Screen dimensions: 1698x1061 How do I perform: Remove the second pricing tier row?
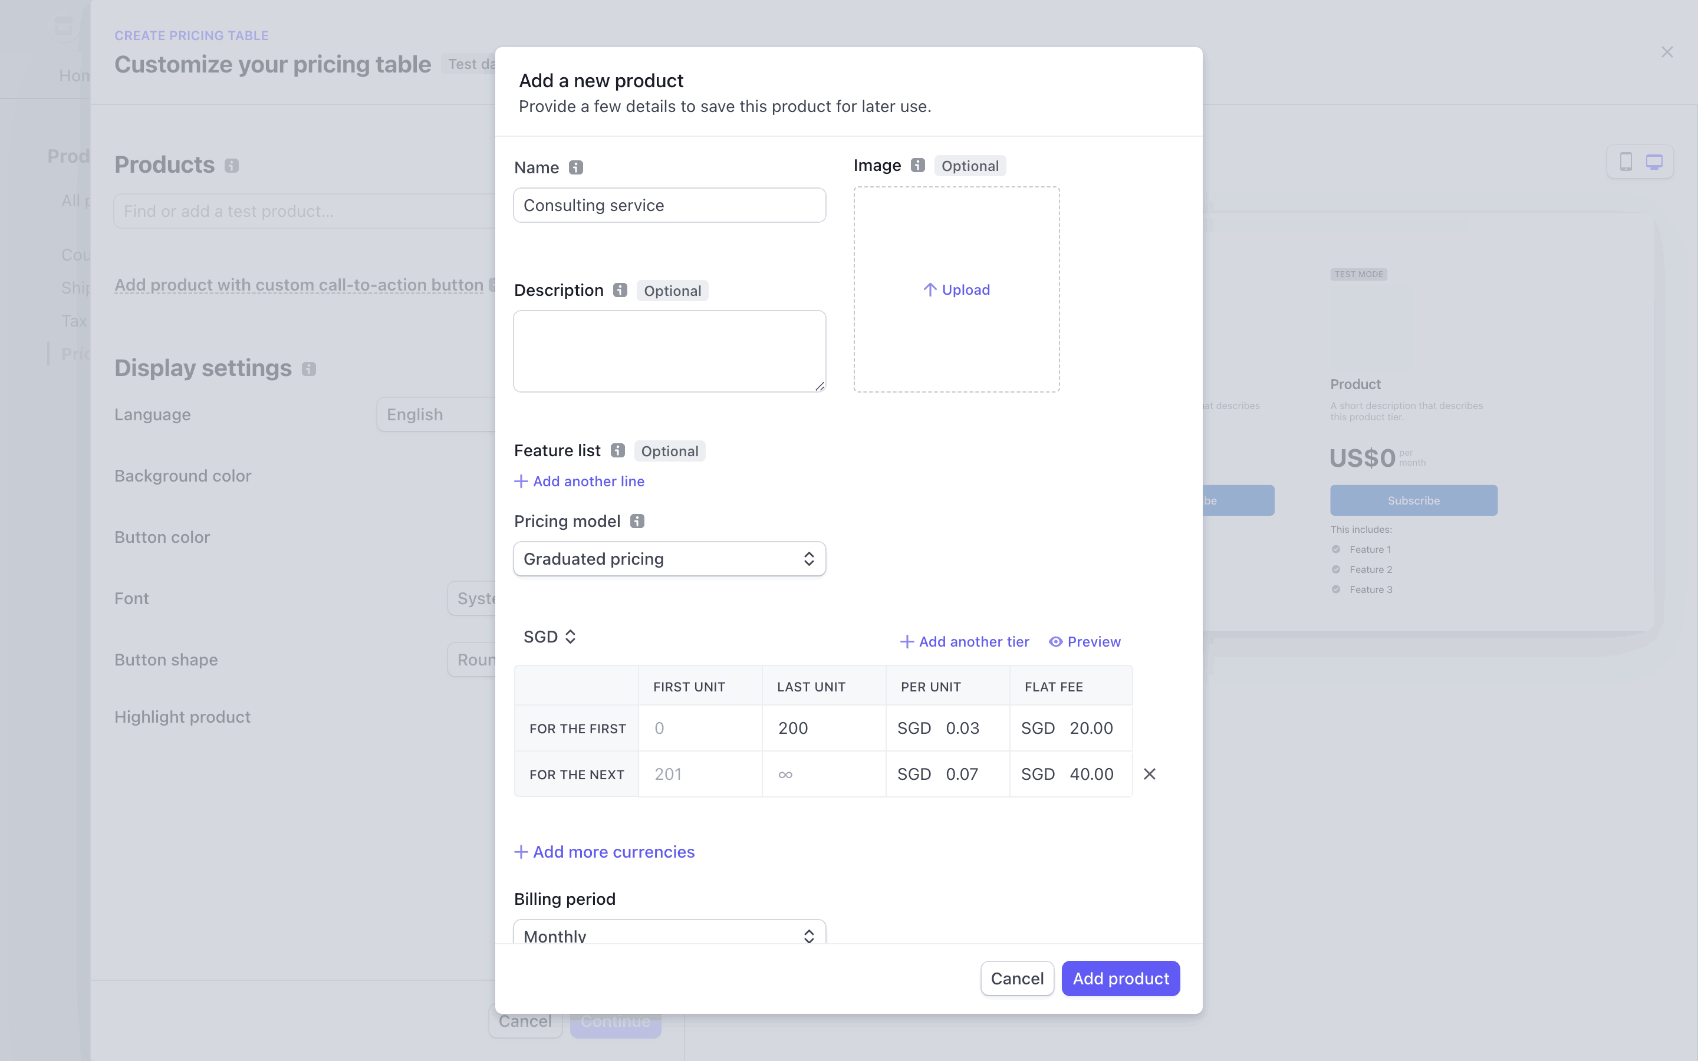1149,773
